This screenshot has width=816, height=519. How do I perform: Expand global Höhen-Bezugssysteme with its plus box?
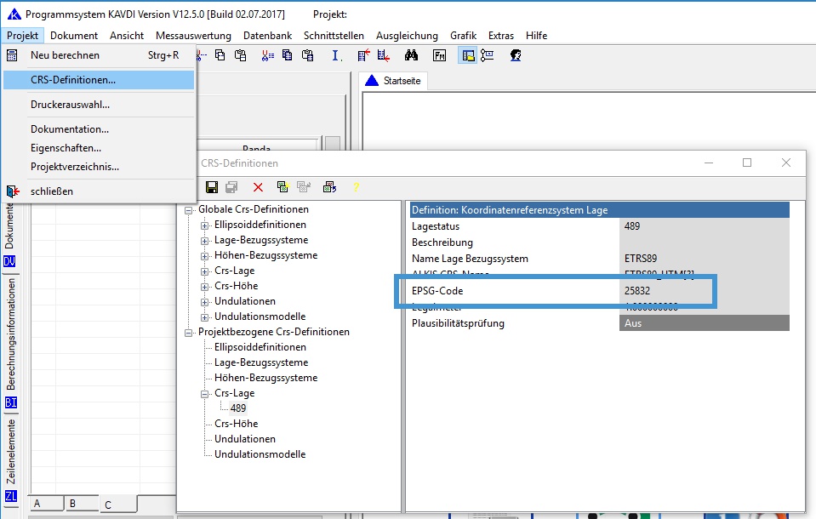204,256
